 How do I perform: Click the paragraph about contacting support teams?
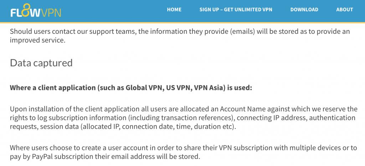point(180,36)
